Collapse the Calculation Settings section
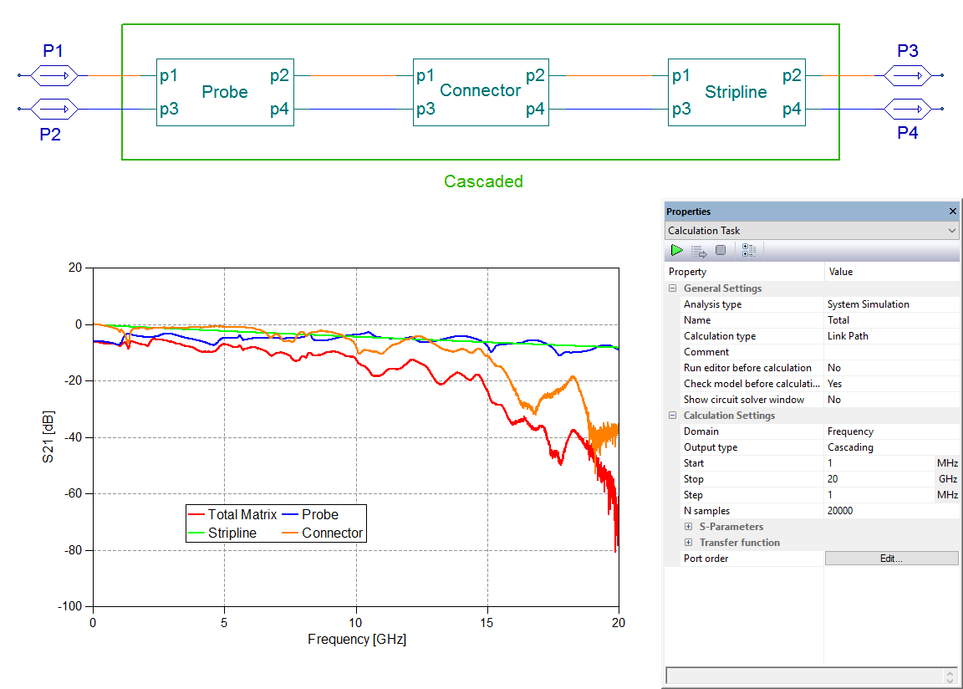Image resolution: width=963 pixels, height=689 pixels. pos(673,416)
